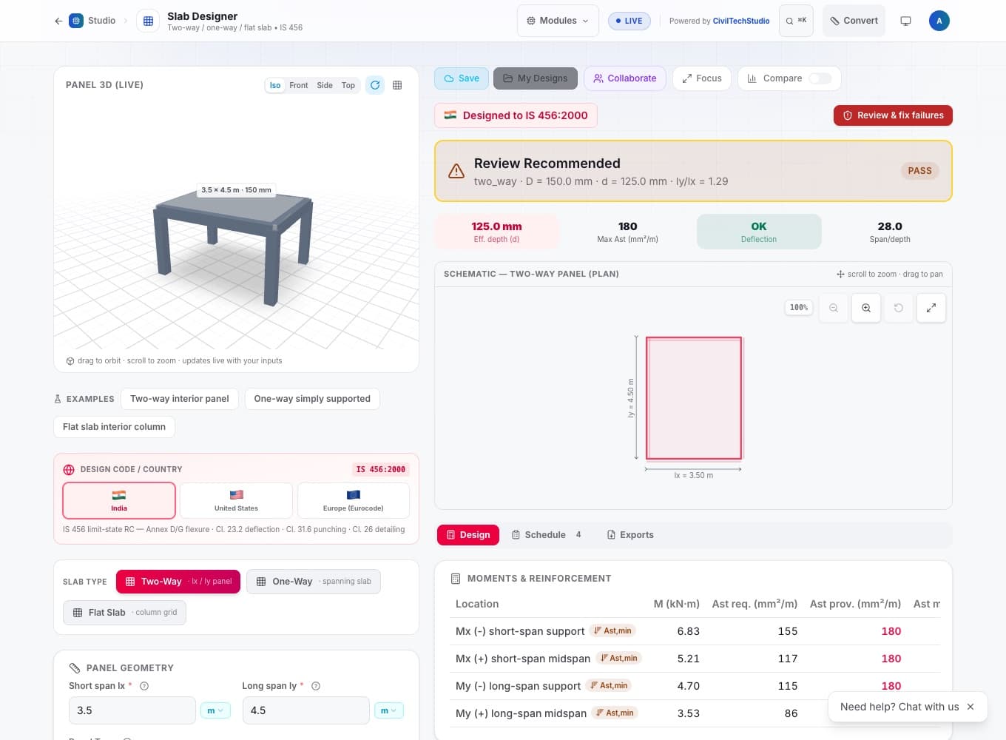The height and width of the screenshot is (740, 1006).
Task: Select India design code
Action: [x=119, y=500]
